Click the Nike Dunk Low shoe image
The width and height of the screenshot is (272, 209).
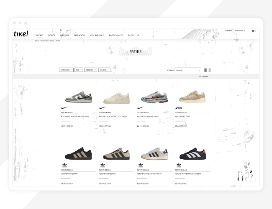point(78,97)
